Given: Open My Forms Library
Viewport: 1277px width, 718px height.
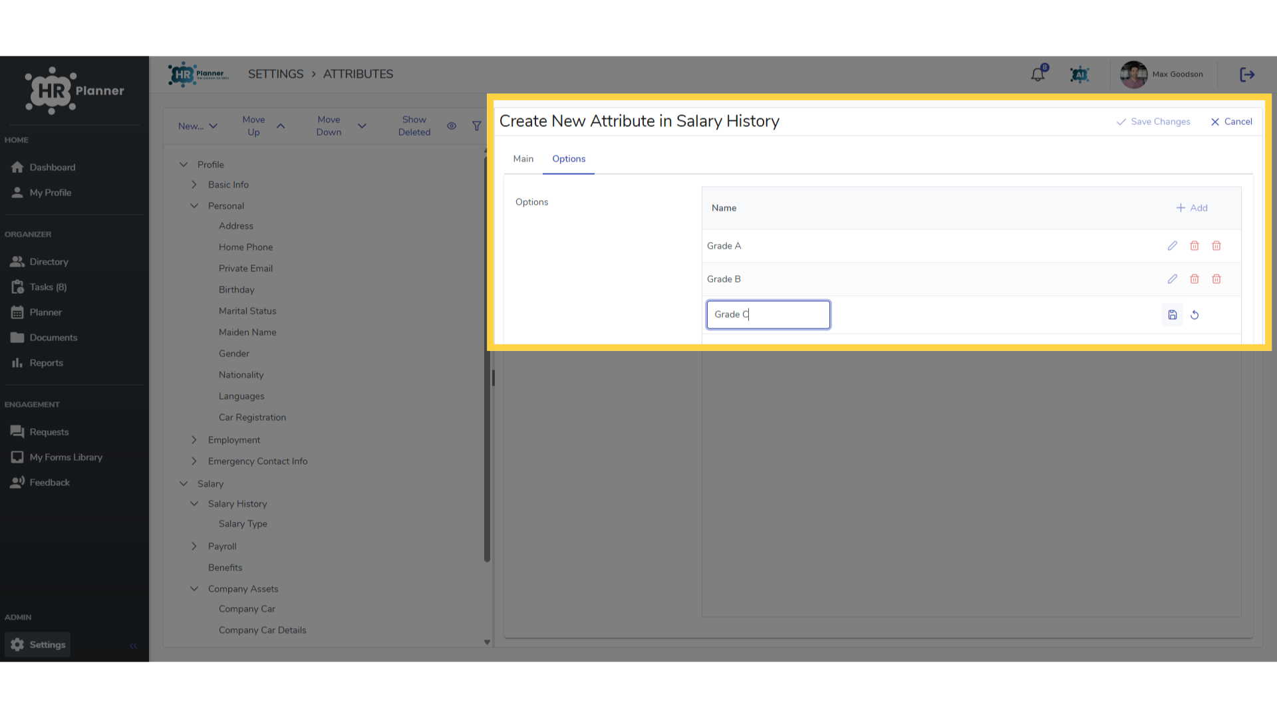Looking at the screenshot, I should tap(56, 457).
